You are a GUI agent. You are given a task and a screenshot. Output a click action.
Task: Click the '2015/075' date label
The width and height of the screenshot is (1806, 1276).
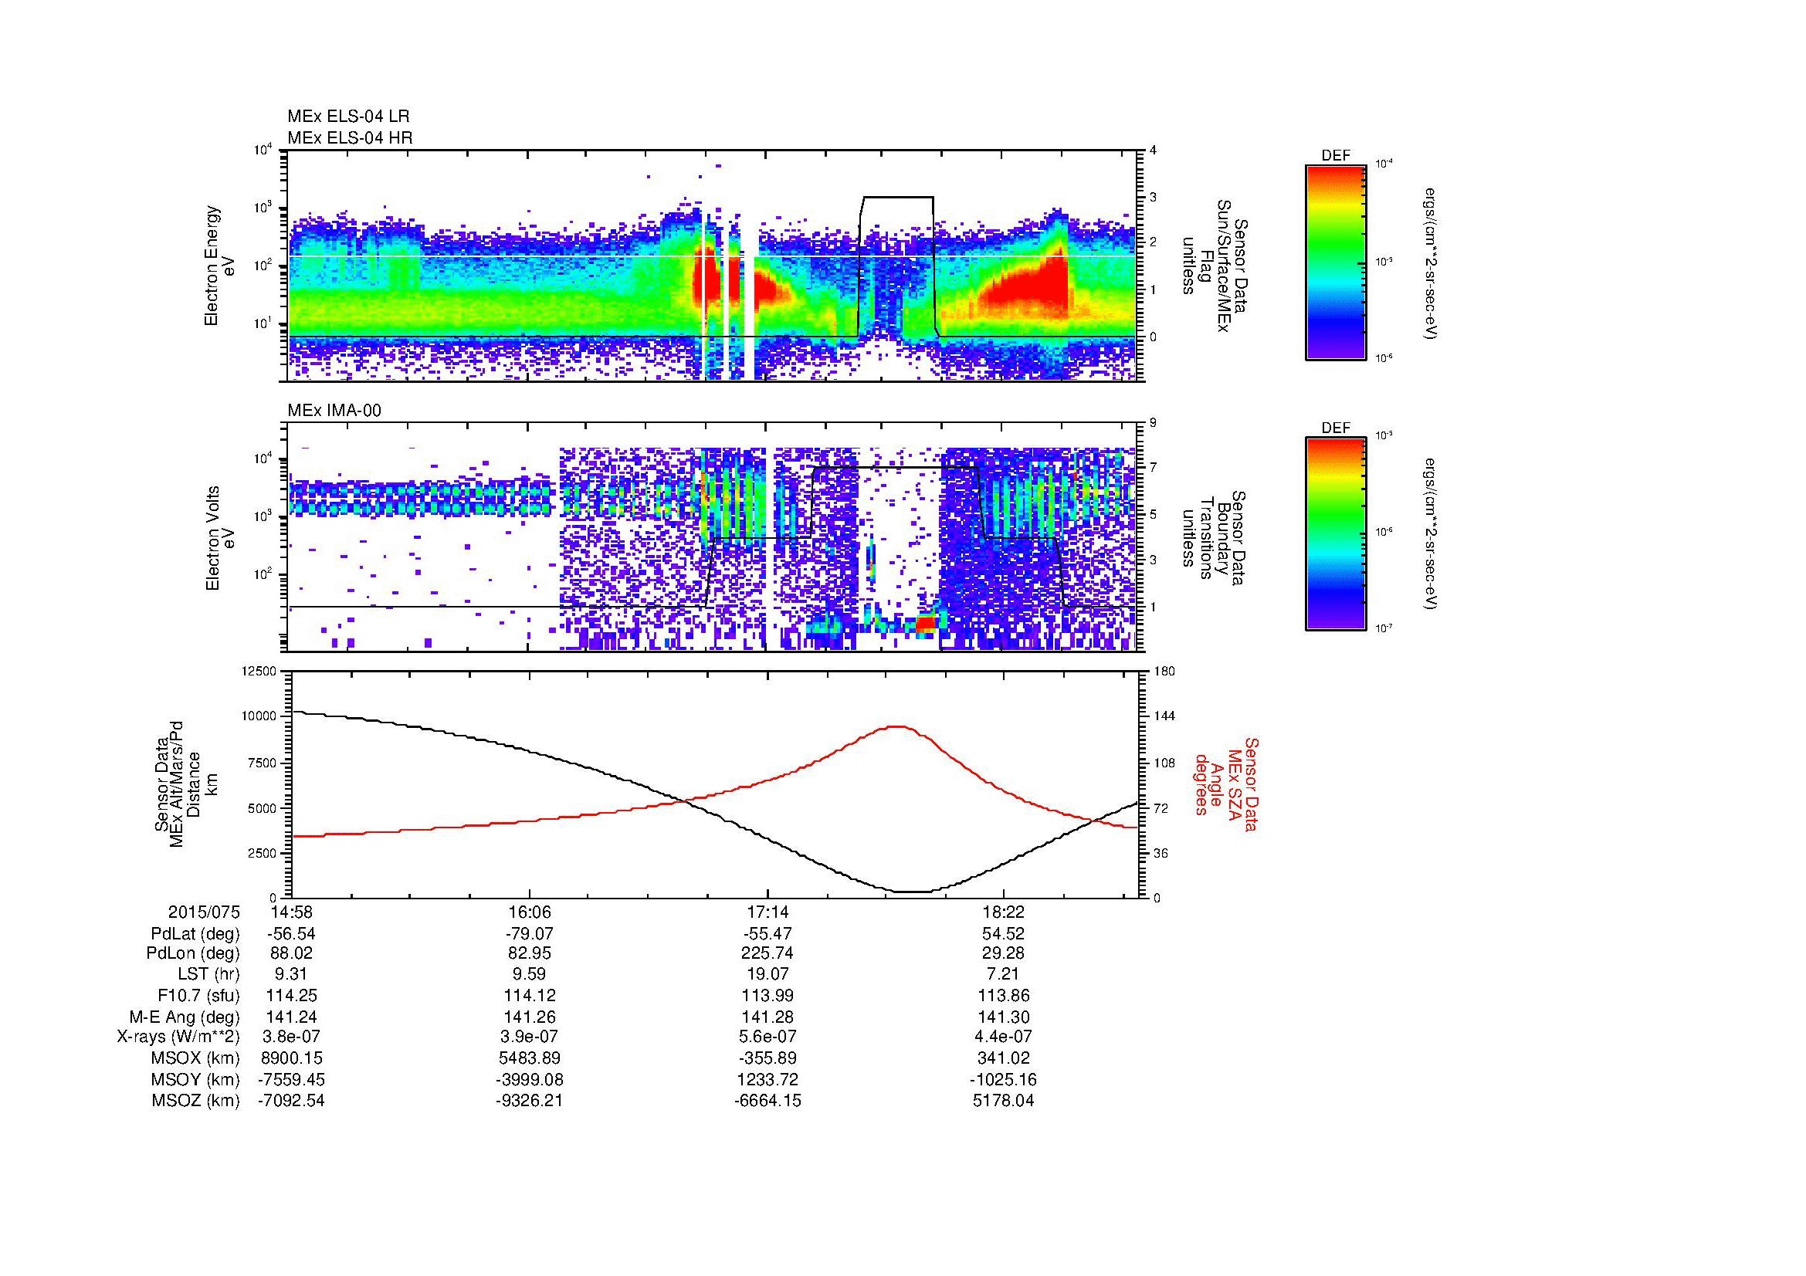click(204, 912)
